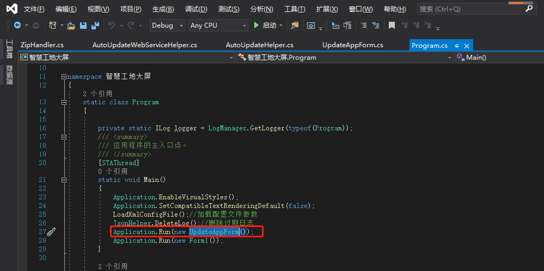Click the search magnifier icon in the search box
544x271 pixels.
(x=529, y=9)
